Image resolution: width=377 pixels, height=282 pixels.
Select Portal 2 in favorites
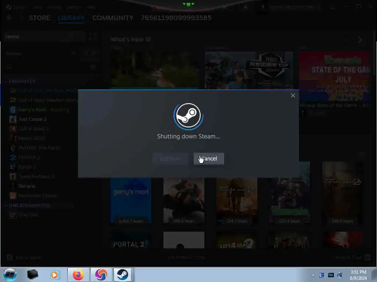pos(27,167)
